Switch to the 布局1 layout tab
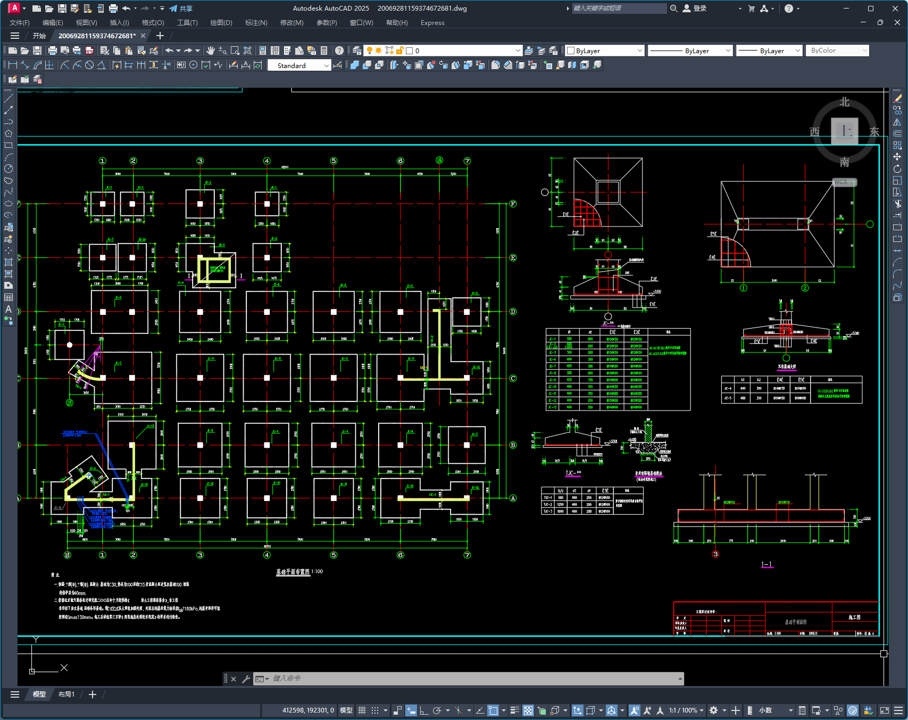The width and height of the screenshot is (908, 720). (66, 694)
